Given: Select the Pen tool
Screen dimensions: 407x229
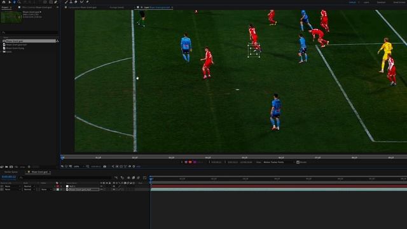Looking at the screenshot, I should click(x=55, y=2).
